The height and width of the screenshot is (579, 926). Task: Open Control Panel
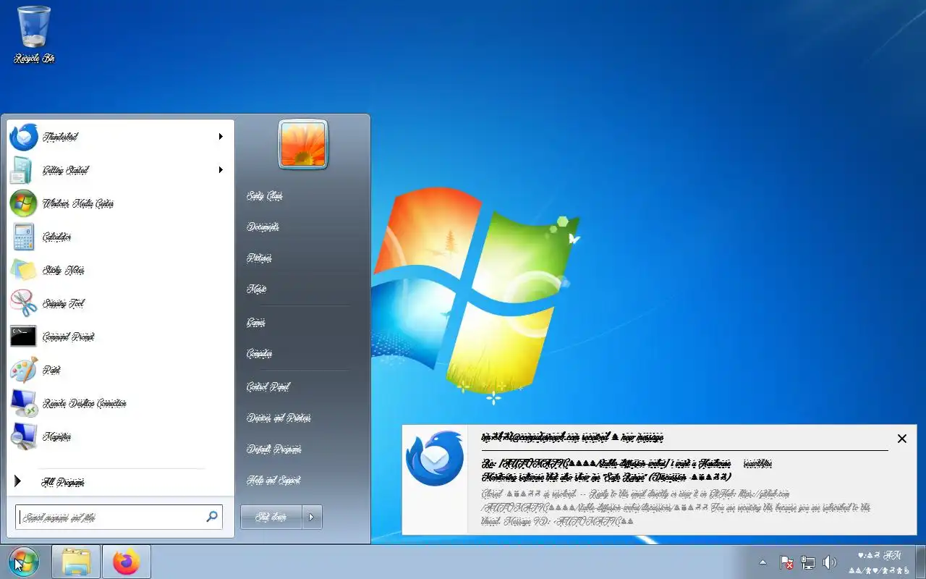click(268, 387)
